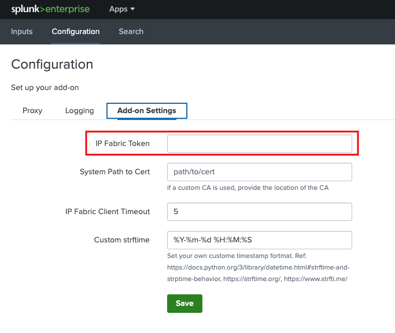The width and height of the screenshot is (395, 333).
Task: Click the Configuration page heading
Action: point(52,64)
